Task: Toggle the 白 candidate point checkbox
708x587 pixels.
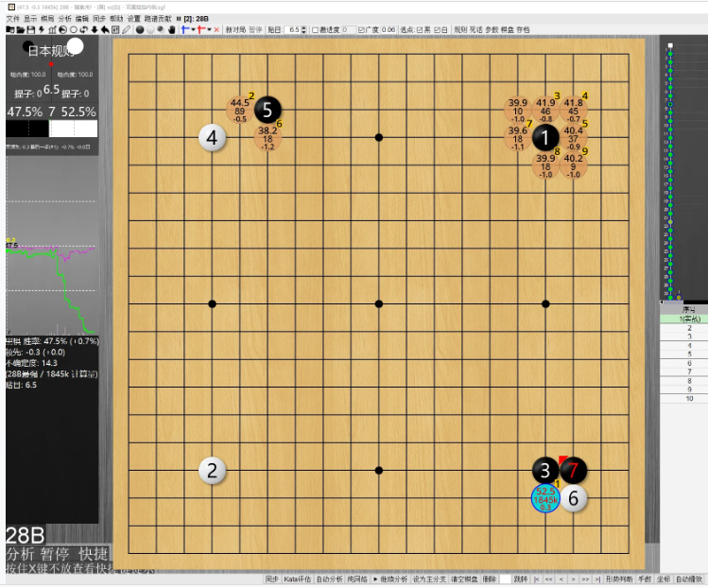Action: click(x=437, y=29)
